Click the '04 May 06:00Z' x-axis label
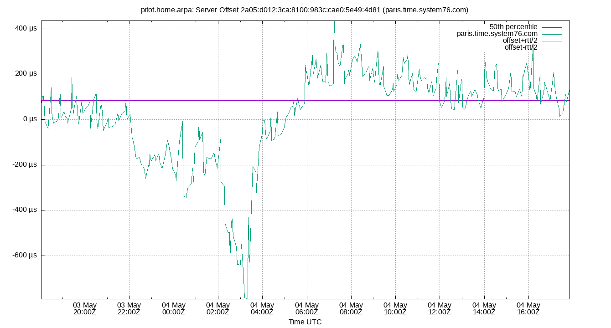611x328 pixels. [306, 308]
